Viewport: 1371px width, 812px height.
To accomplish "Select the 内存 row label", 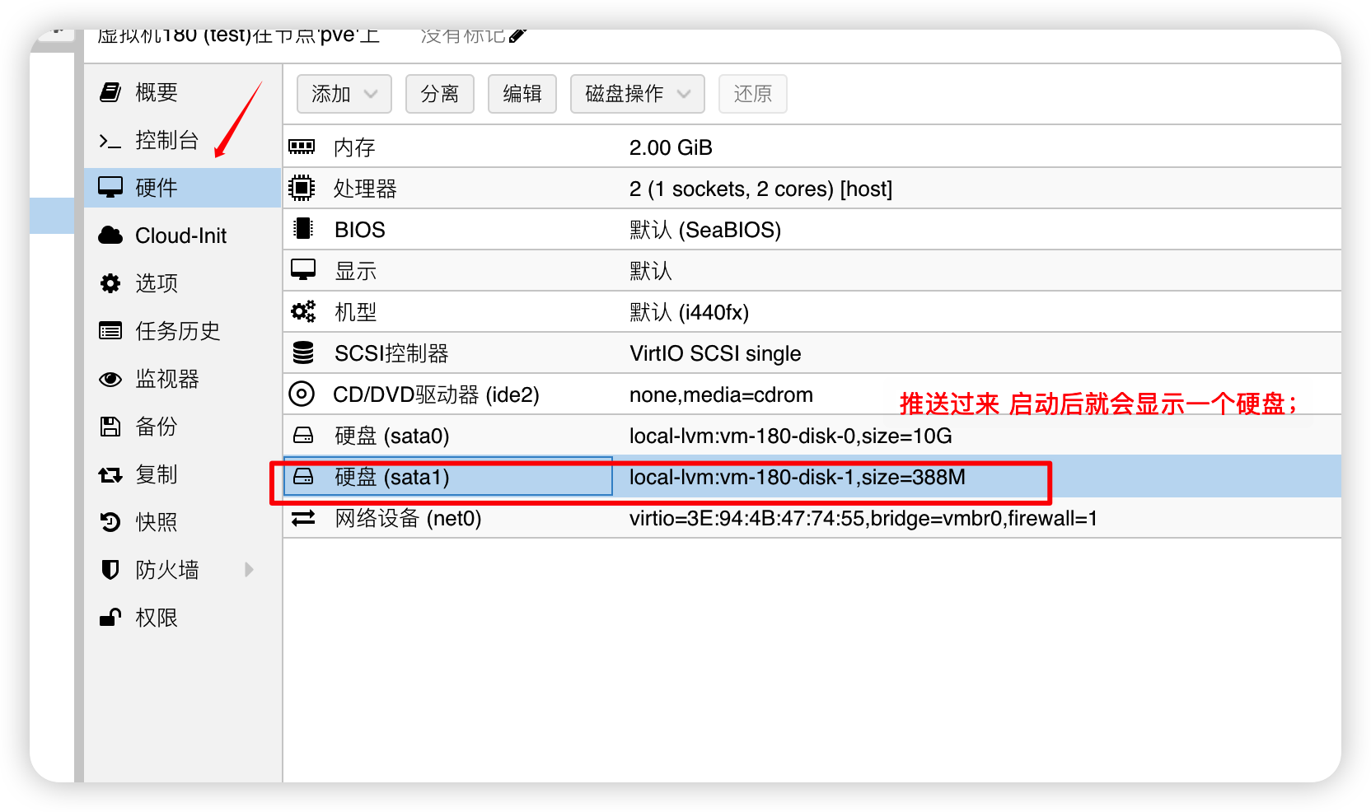I will tap(354, 147).
